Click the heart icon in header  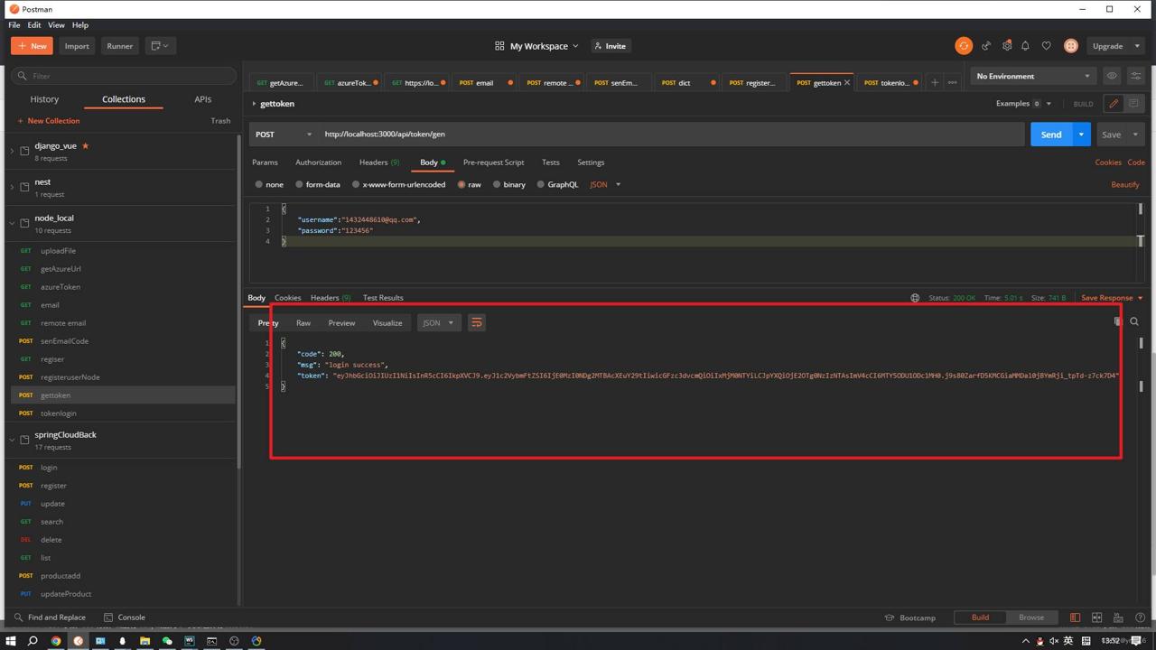[1046, 46]
